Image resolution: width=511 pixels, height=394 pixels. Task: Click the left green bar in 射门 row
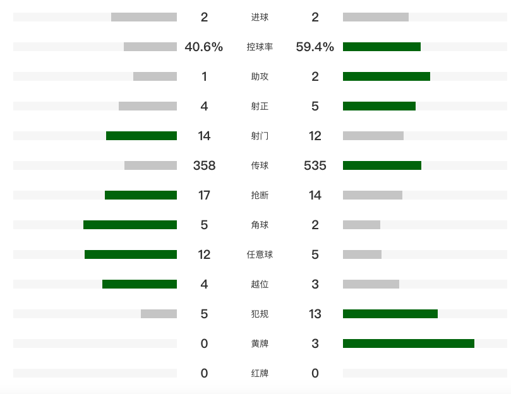[141, 136]
